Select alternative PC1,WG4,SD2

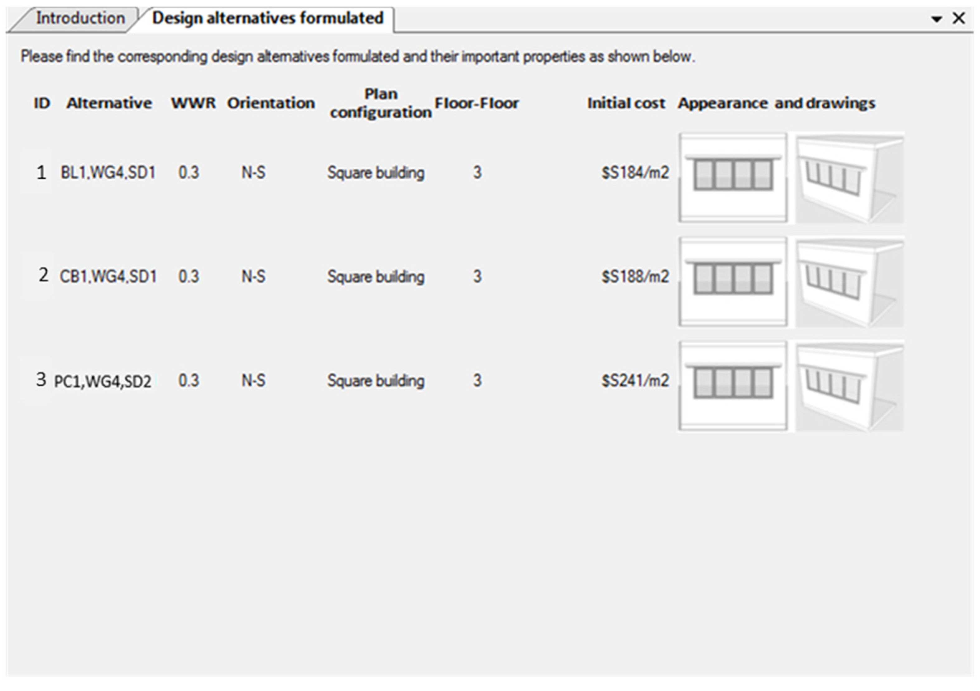pos(103,381)
